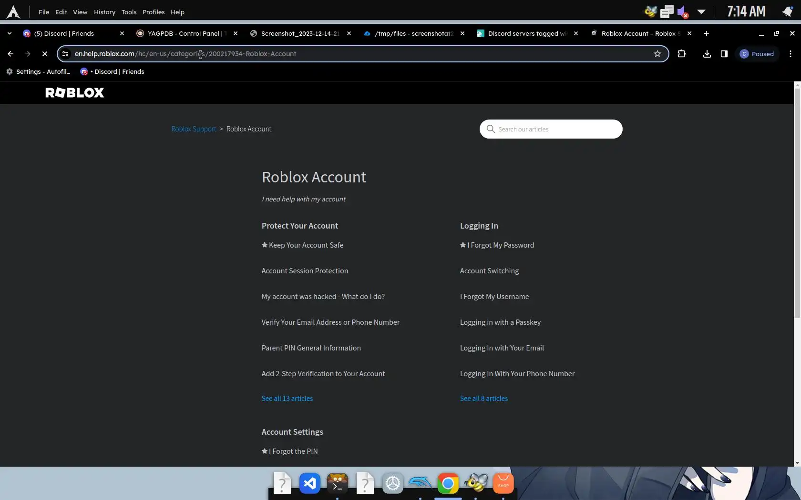Open the History menu

click(x=104, y=12)
